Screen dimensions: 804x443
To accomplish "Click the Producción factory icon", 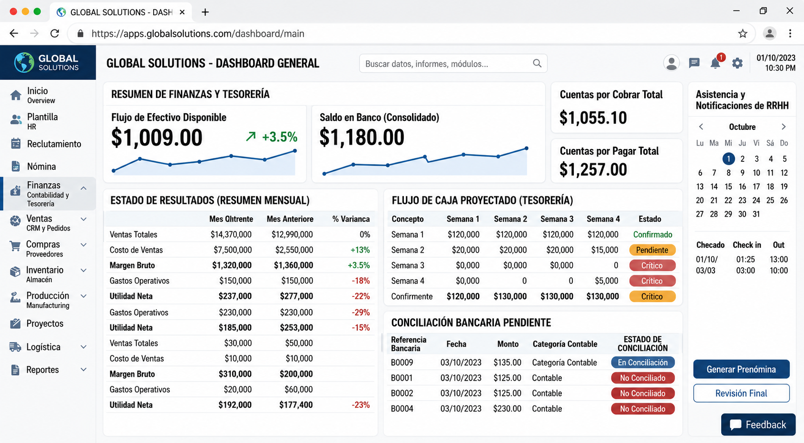I will click(x=15, y=297).
